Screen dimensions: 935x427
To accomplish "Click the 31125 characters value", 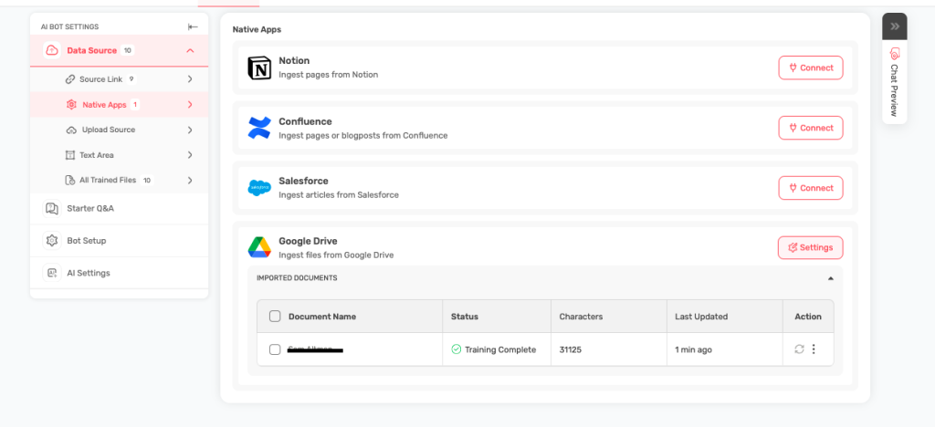I will [x=570, y=349].
